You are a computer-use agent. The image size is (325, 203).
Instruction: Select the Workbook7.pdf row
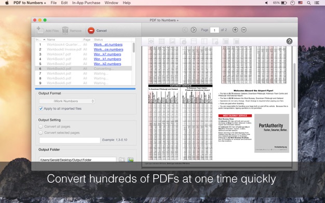pos(83,54)
